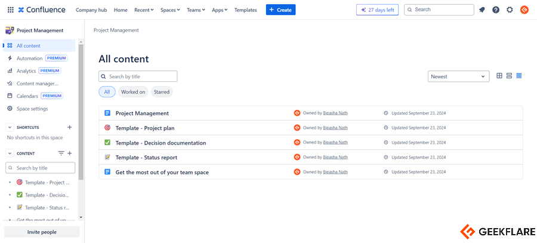The width and height of the screenshot is (537, 243).
Task: Click the blue Create button
Action: [280, 10]
